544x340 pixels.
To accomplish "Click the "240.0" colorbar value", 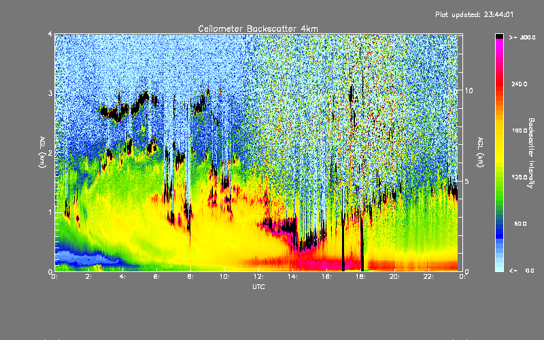I will 520,84.
